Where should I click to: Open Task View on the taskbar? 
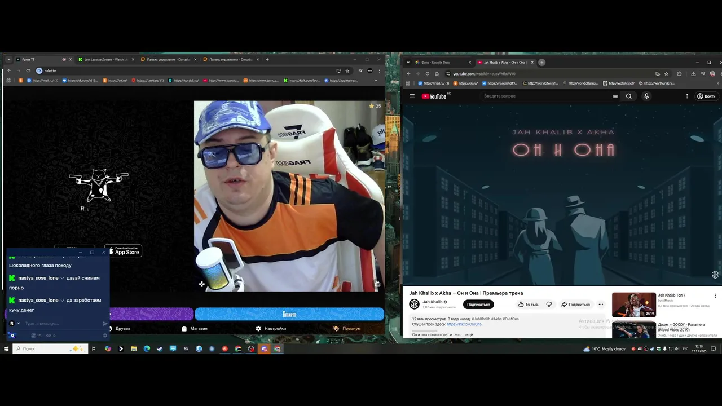tap(94, 349)
